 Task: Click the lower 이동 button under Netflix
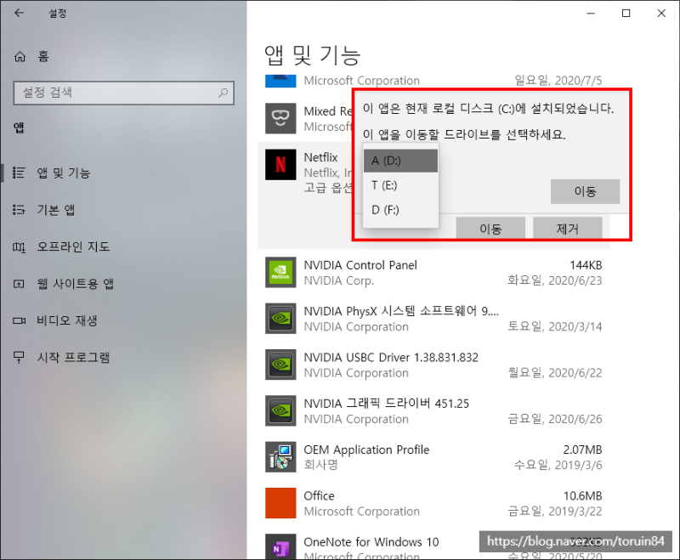(x=490, y=228)
